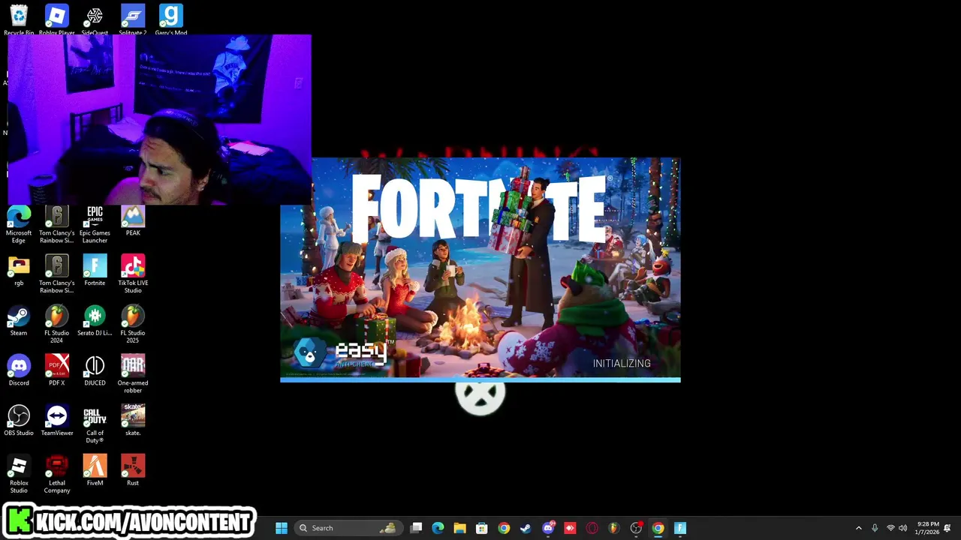Select the skate. desktop icon

[x=133, y=421]
